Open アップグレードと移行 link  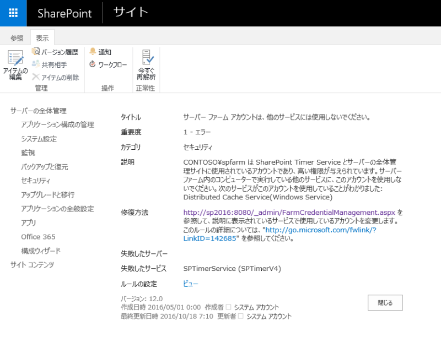[x=48, y=194]
